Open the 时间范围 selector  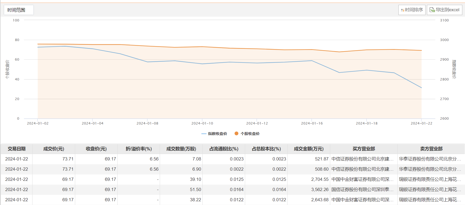[19, 10]
